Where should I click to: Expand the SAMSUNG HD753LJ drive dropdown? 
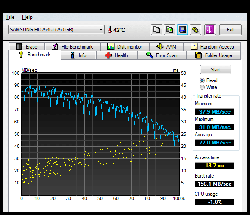click(x=56, y=30)
